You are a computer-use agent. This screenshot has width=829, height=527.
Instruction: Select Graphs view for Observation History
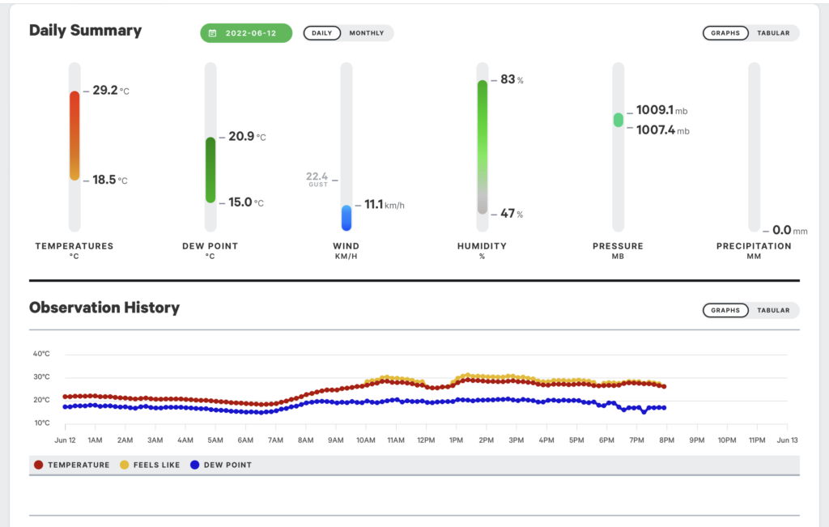coord(725,310)
